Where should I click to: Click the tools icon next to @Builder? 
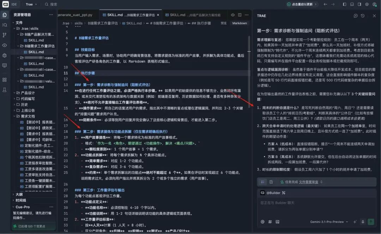[284, 193]
